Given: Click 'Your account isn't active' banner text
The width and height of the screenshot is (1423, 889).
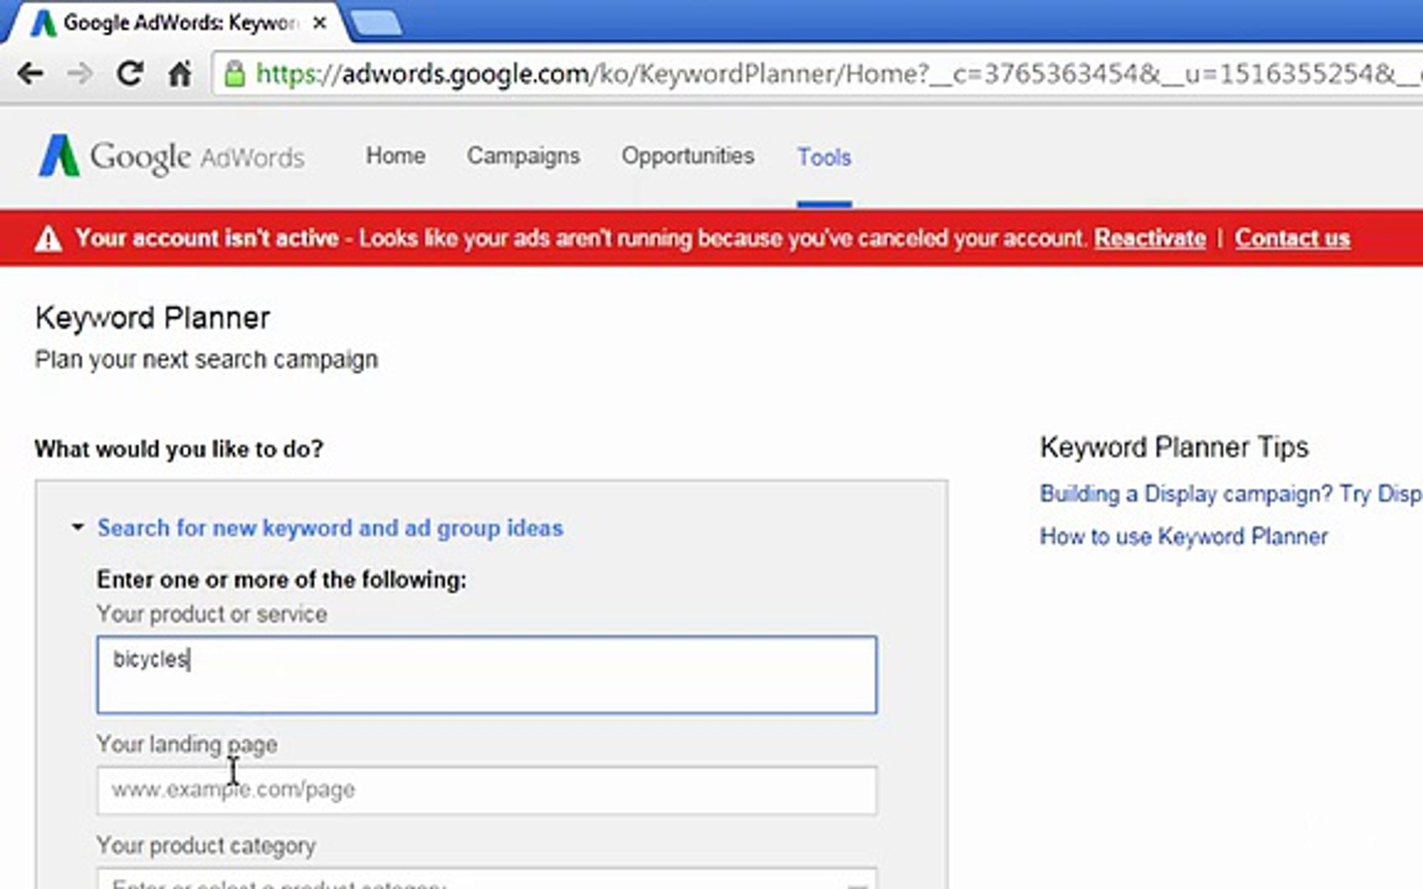Looking at the screenshot, I should (207, 239).
